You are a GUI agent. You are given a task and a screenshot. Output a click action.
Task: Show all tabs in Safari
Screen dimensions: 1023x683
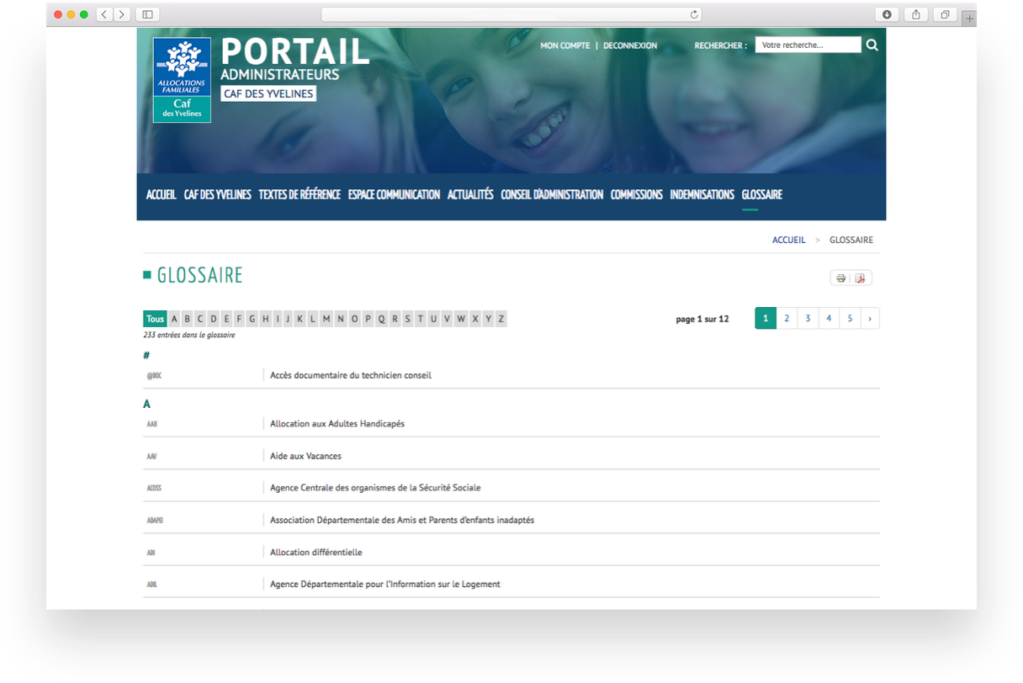[x=944, y=14]
